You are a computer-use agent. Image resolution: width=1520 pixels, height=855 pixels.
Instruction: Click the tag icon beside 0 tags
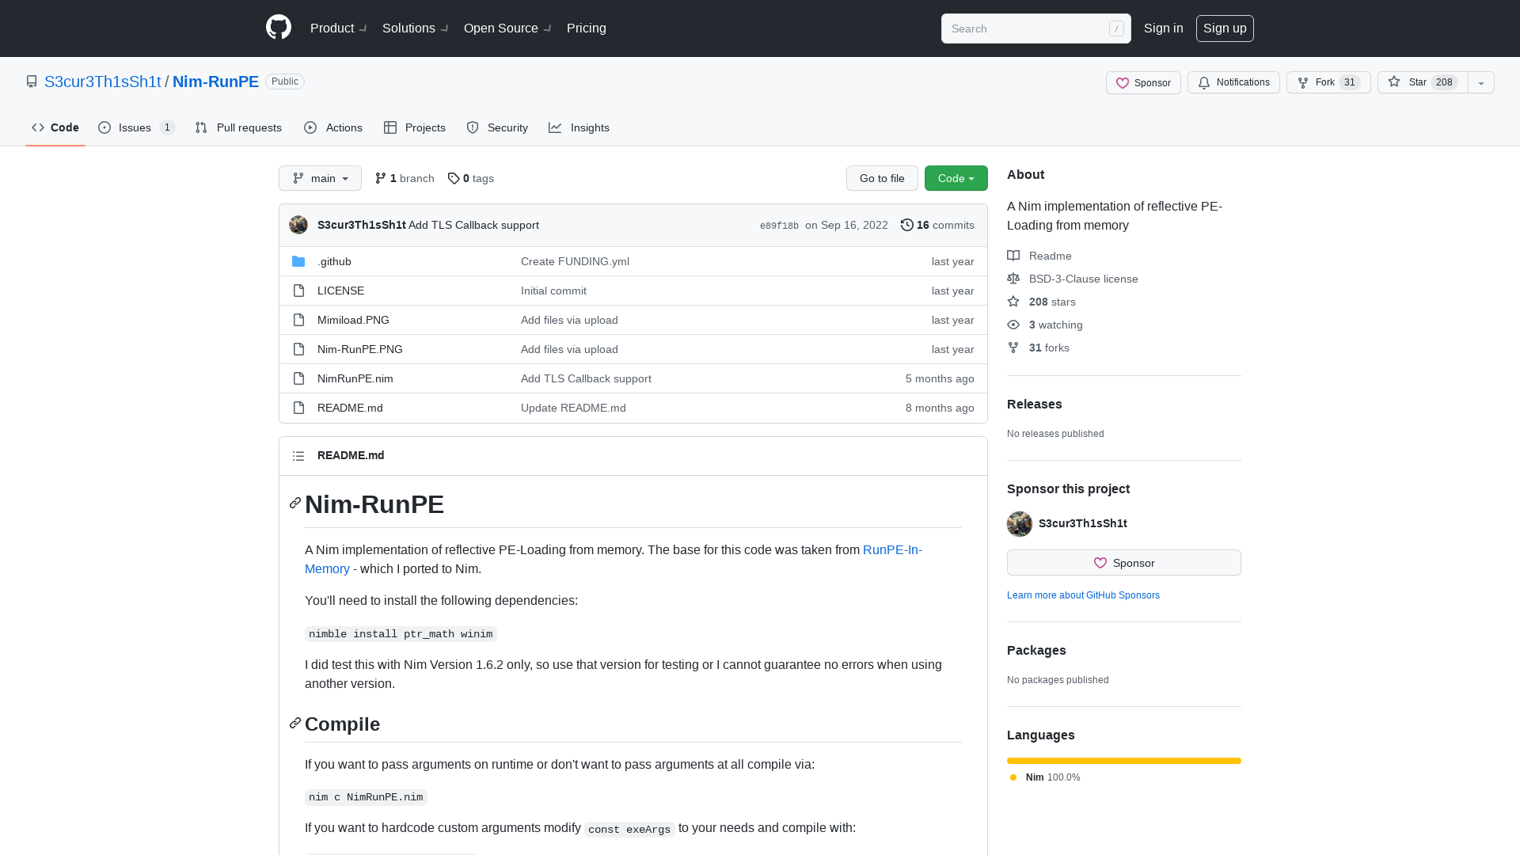pyautogui.click(x=454, y=178)
